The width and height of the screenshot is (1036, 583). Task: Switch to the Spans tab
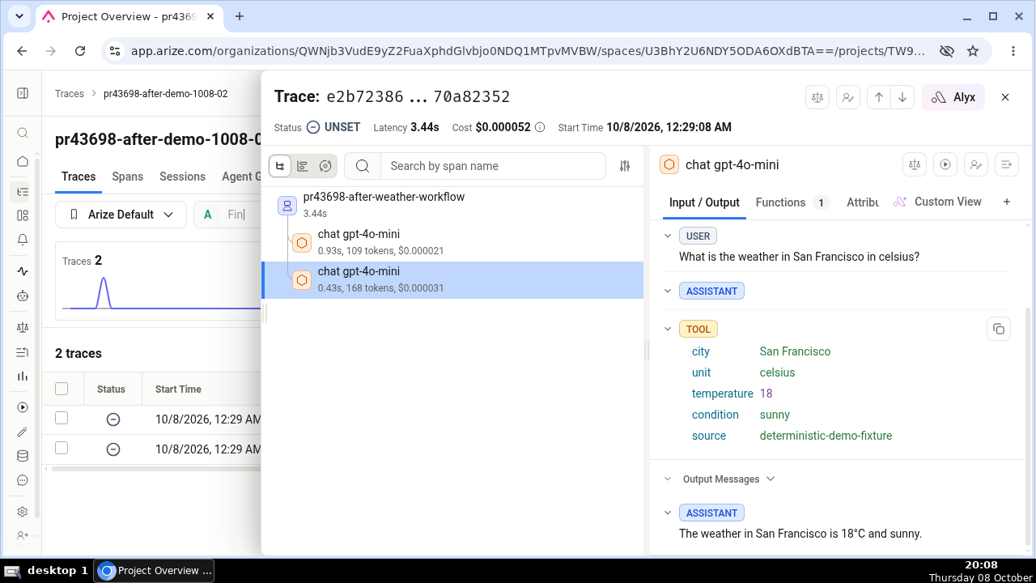128,177
